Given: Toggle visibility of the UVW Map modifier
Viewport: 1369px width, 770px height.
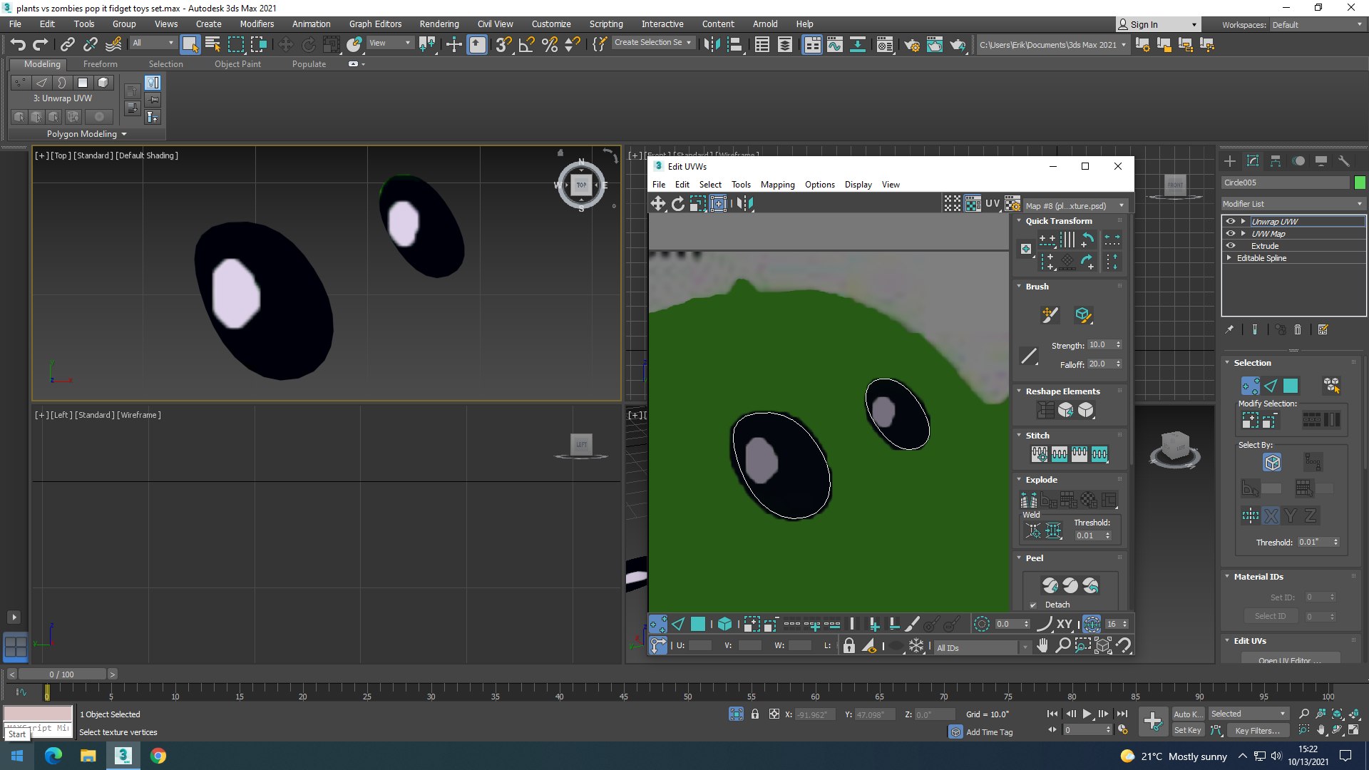Looking at the screenshot, I should point(1231,233).
